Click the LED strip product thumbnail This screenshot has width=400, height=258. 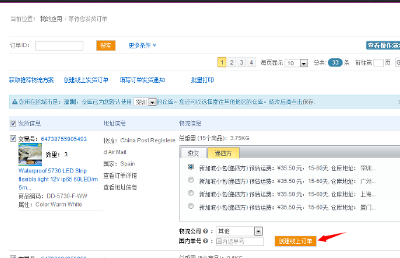(x=30, y=154)
